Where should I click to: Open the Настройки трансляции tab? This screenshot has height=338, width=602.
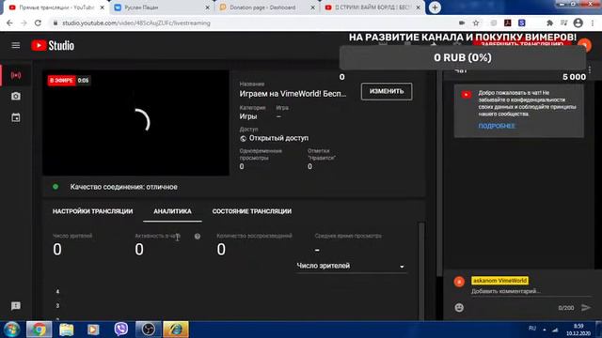click(92, 211)
